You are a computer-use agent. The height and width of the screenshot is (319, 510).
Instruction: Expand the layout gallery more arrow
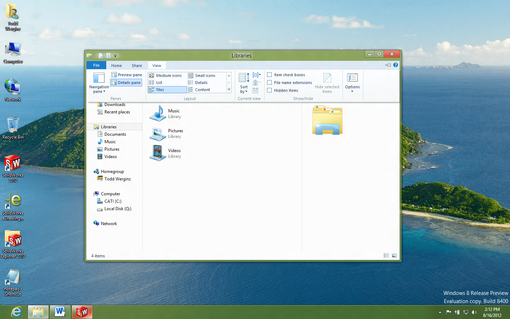click(x=229, y=90)
